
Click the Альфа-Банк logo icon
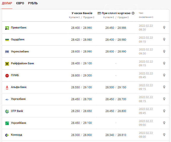tap(7, 87)
